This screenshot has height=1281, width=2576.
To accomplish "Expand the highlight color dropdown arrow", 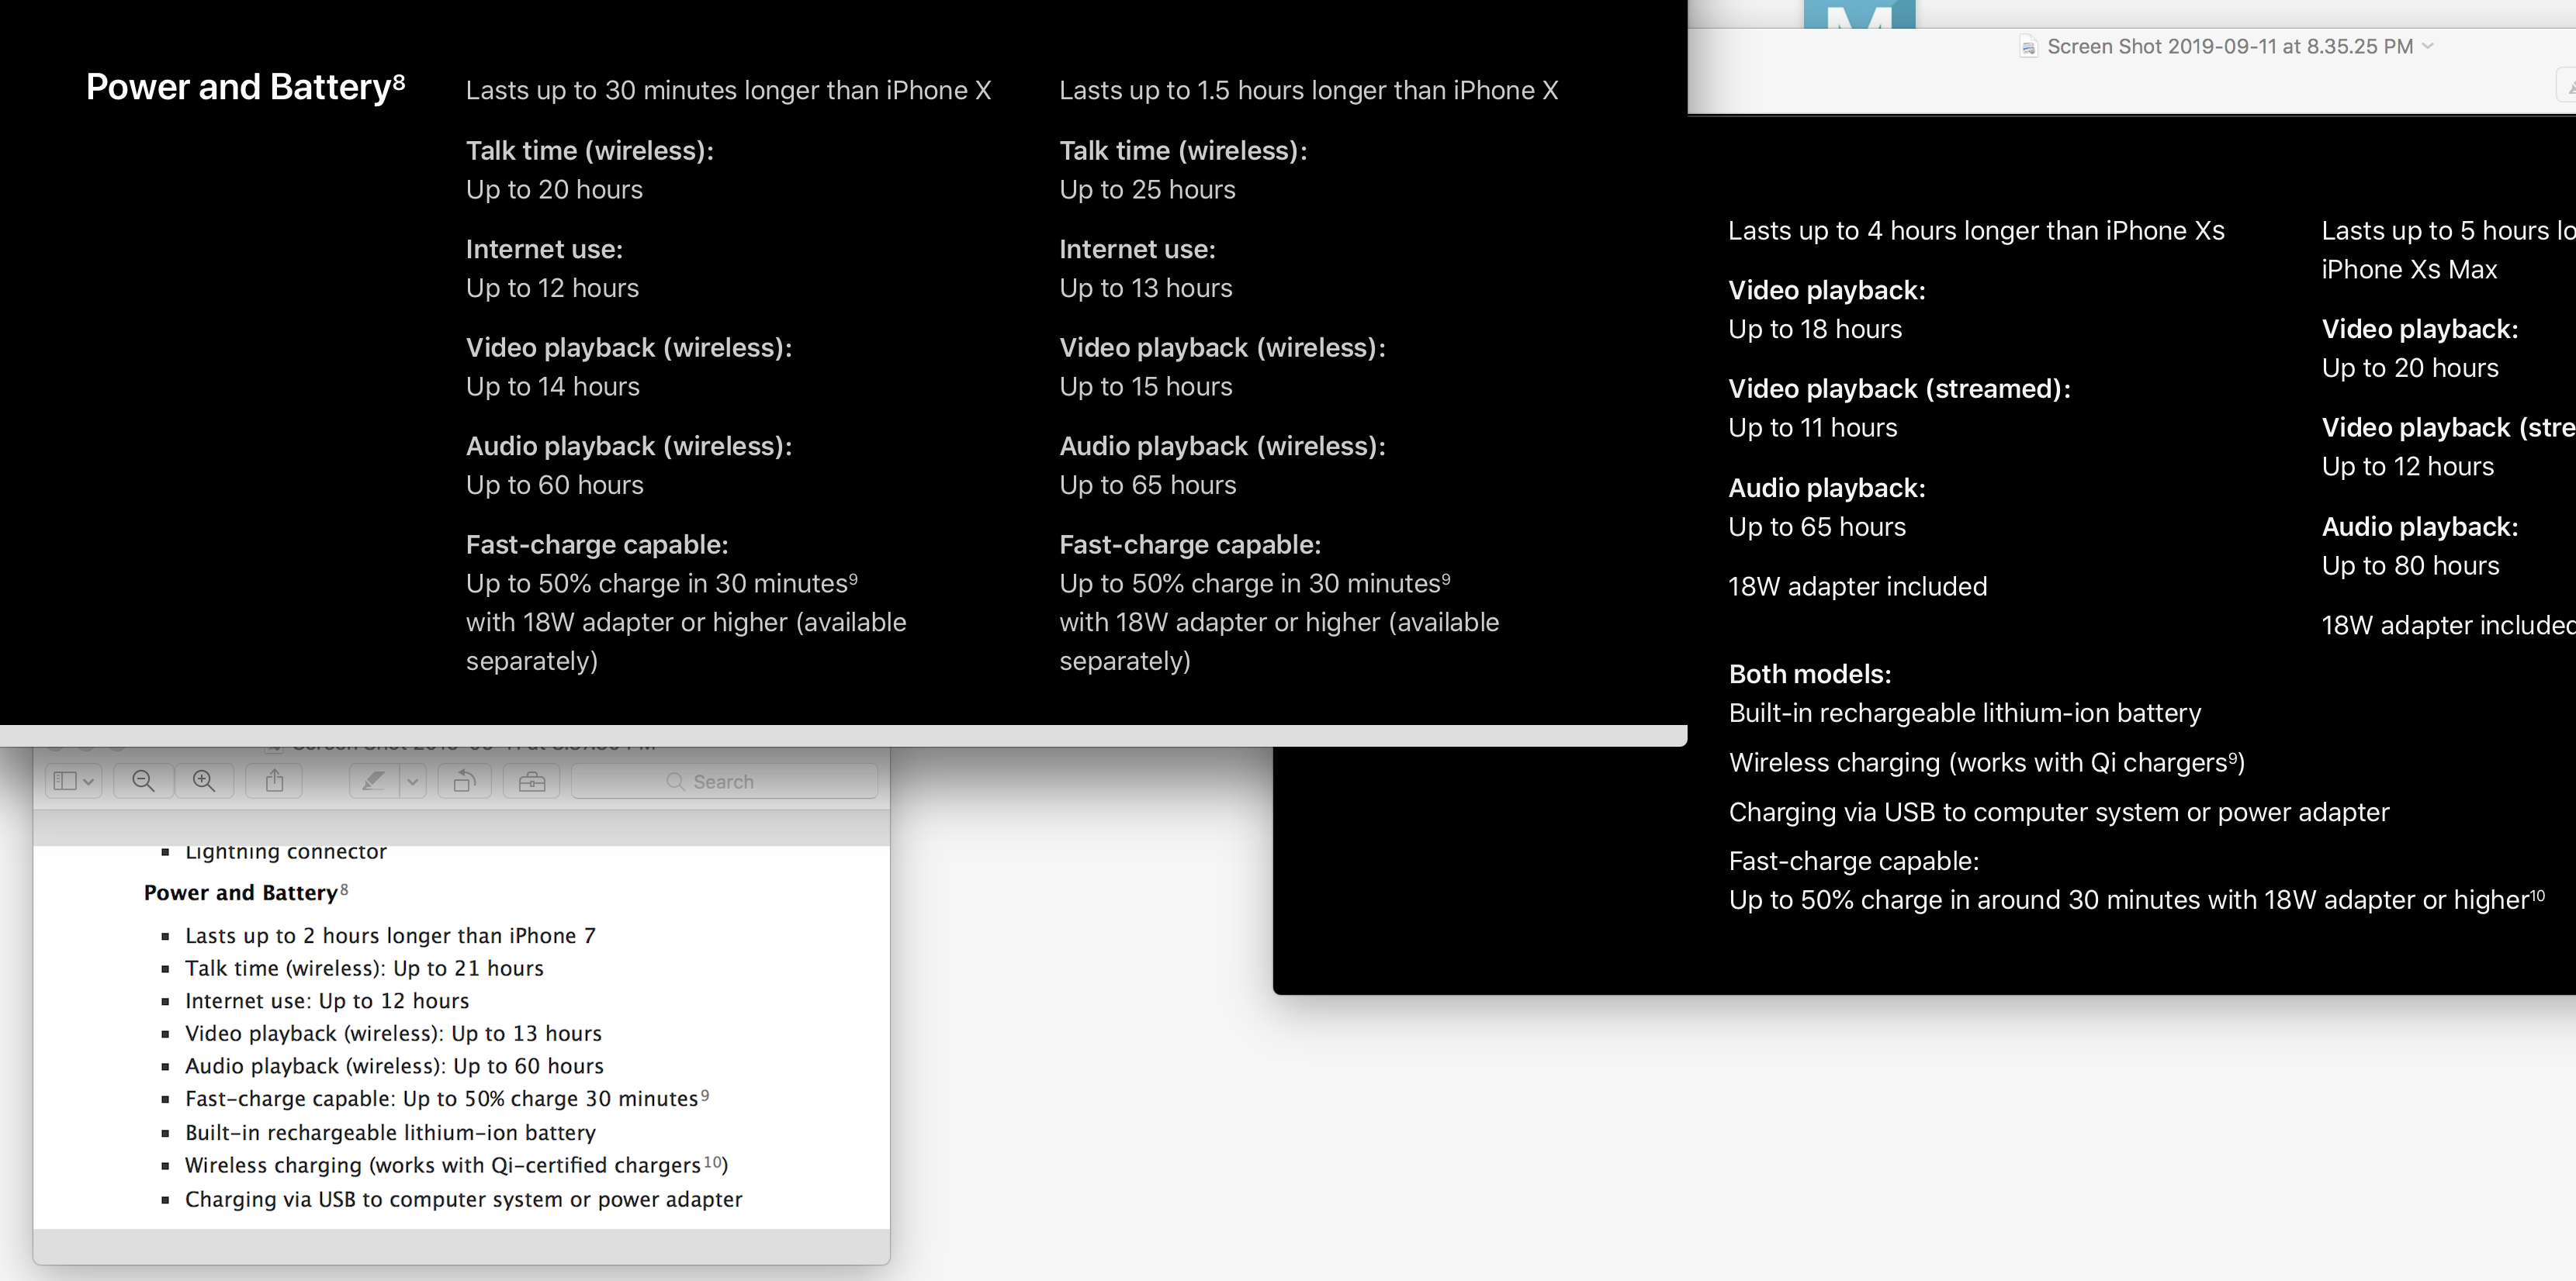I will (x=412, y=782).
